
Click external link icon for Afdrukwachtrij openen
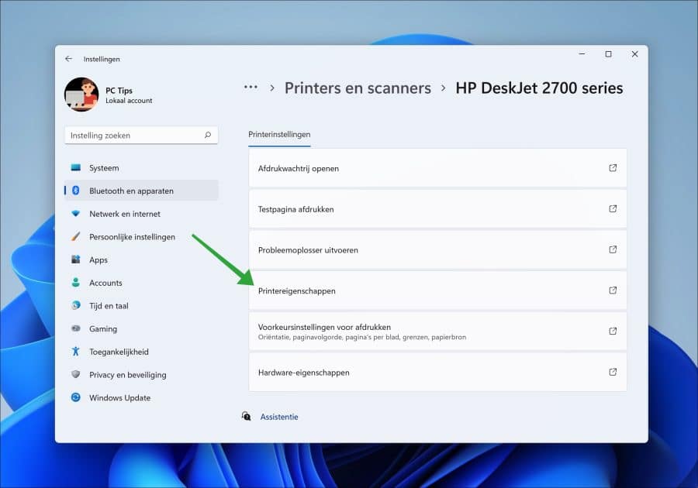[x=613, y=168]
